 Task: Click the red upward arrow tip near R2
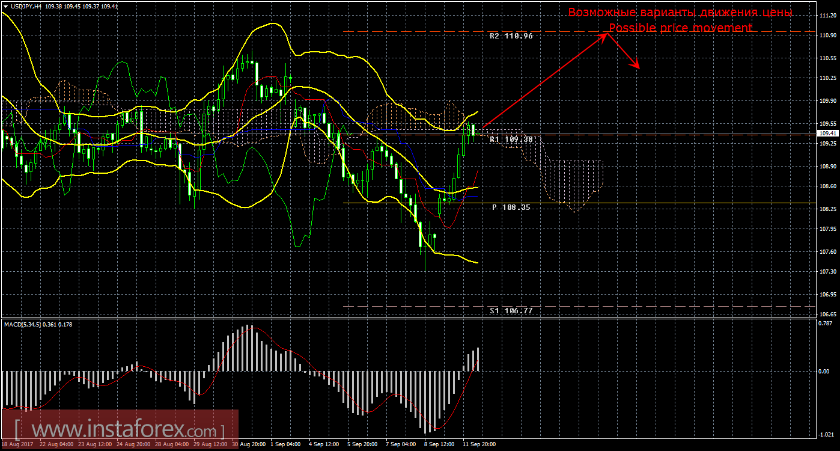coord(606,34)
